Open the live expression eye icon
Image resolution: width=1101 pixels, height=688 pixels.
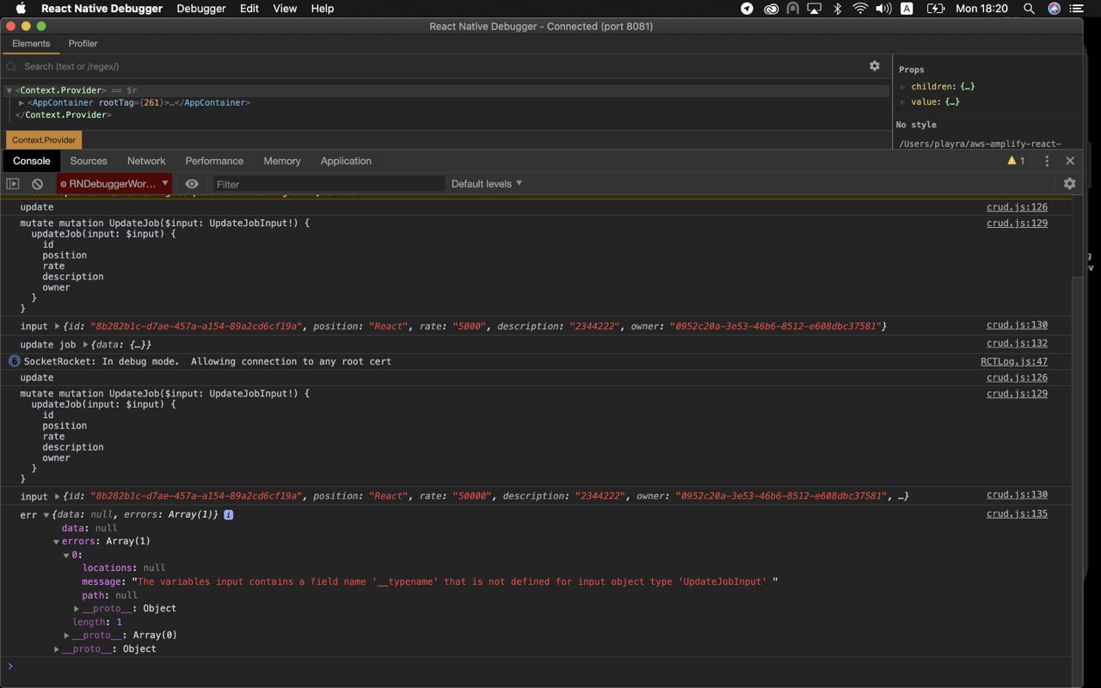pyautogui.click(x=192, y=184)
